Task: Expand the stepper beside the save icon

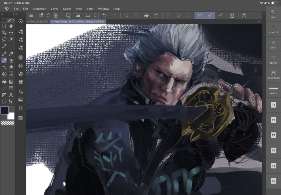Action: (95, 15)
